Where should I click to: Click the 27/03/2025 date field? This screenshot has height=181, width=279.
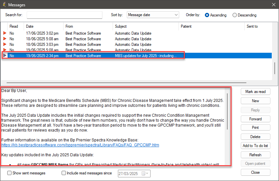click(134, 173)
